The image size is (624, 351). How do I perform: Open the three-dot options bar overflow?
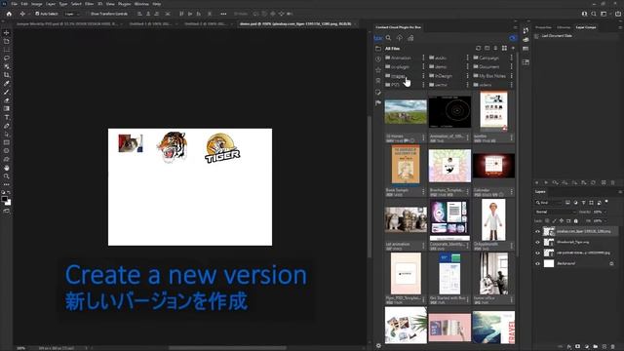point(223,14)
